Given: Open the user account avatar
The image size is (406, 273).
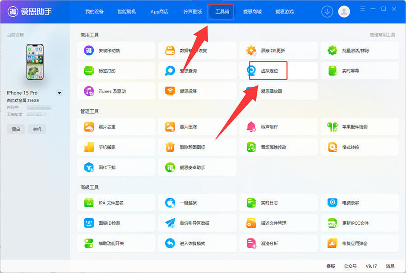Looking at the screenshot, I should point(344,12).
